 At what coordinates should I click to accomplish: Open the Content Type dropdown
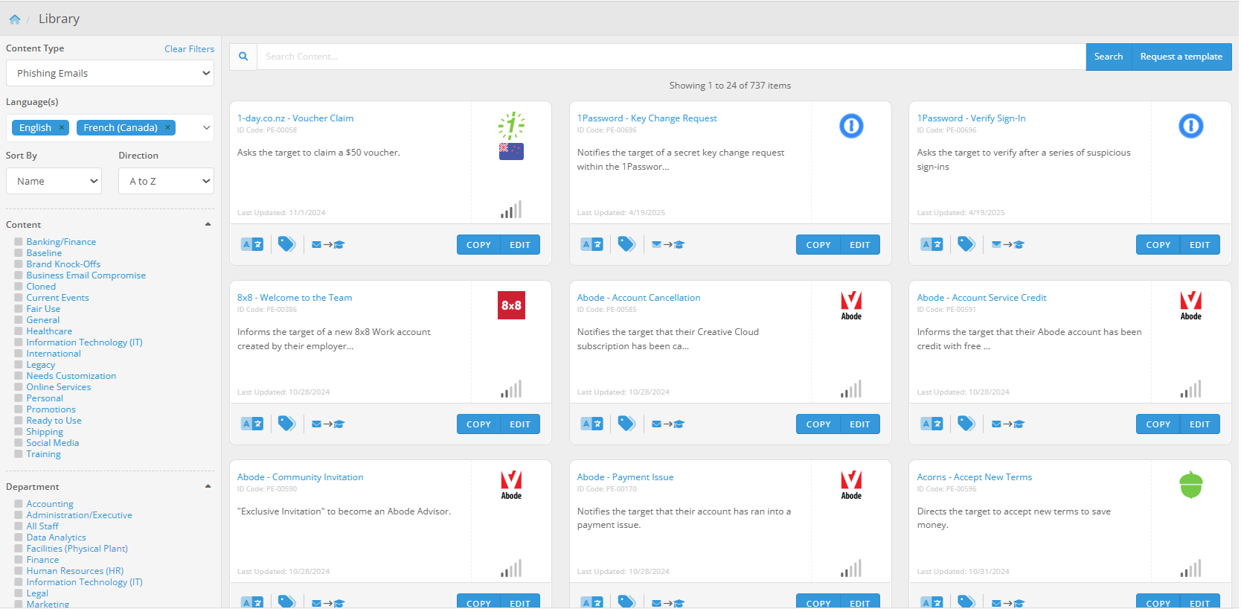[110, 73]
